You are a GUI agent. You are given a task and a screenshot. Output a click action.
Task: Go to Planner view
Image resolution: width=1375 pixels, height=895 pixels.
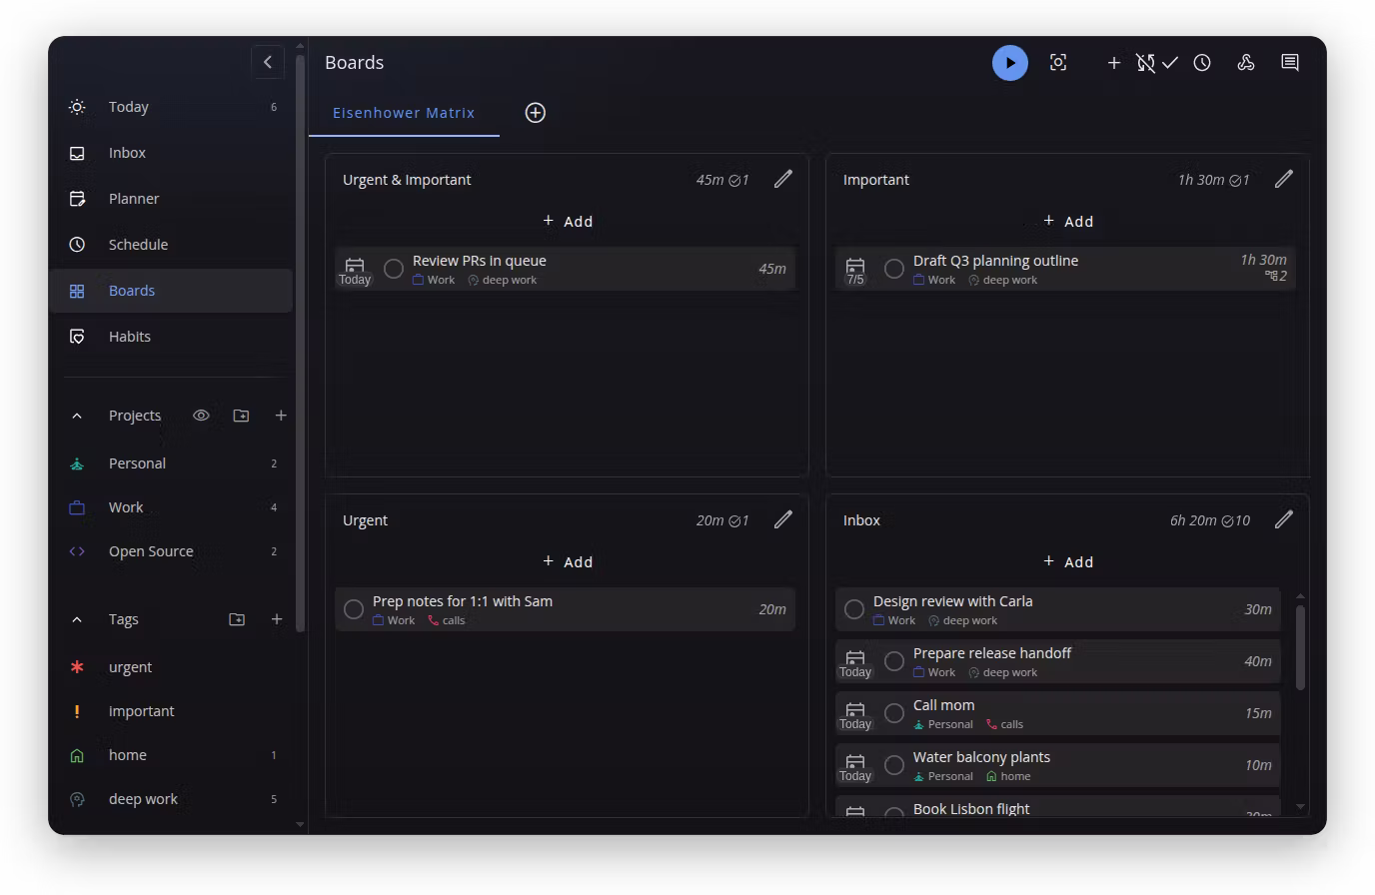click(171, 199)
